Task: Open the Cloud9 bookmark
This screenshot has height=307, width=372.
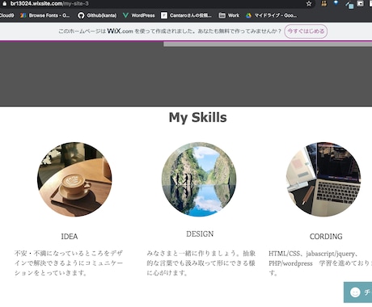Action: (6, 15)
